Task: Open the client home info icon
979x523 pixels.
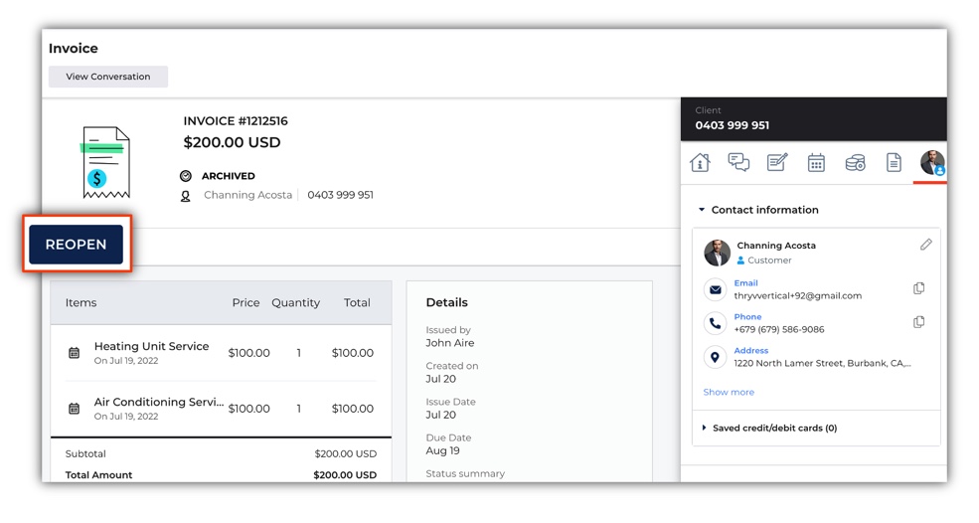Action: 700,162
